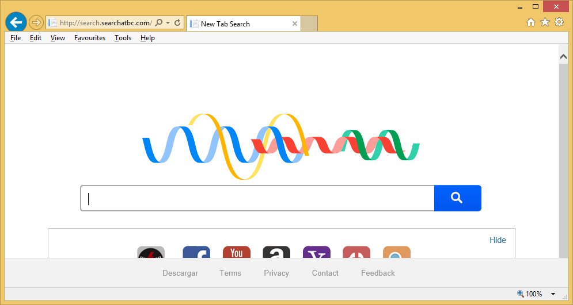The image size is (573, 305).
Task: Minimize the browser window
Action: (x=520, y=7)
